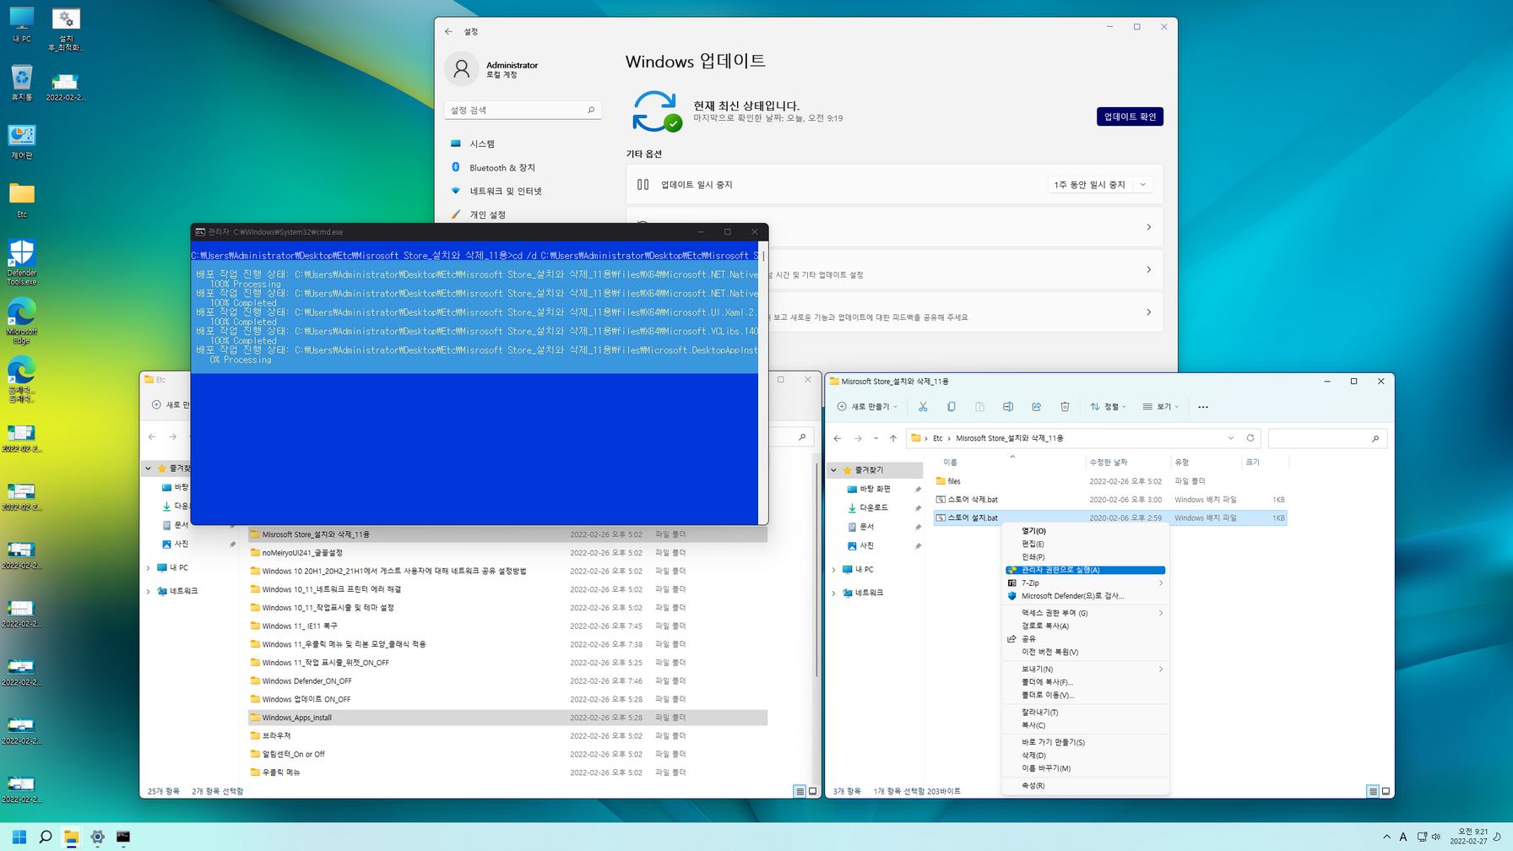1513x851 pixels.
Task: Click the Share icon in Microsoft Store folder toolbar
Action: coord(1037,407)
